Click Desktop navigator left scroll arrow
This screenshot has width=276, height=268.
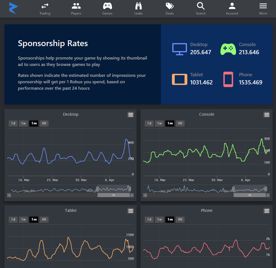coord(9,195)
